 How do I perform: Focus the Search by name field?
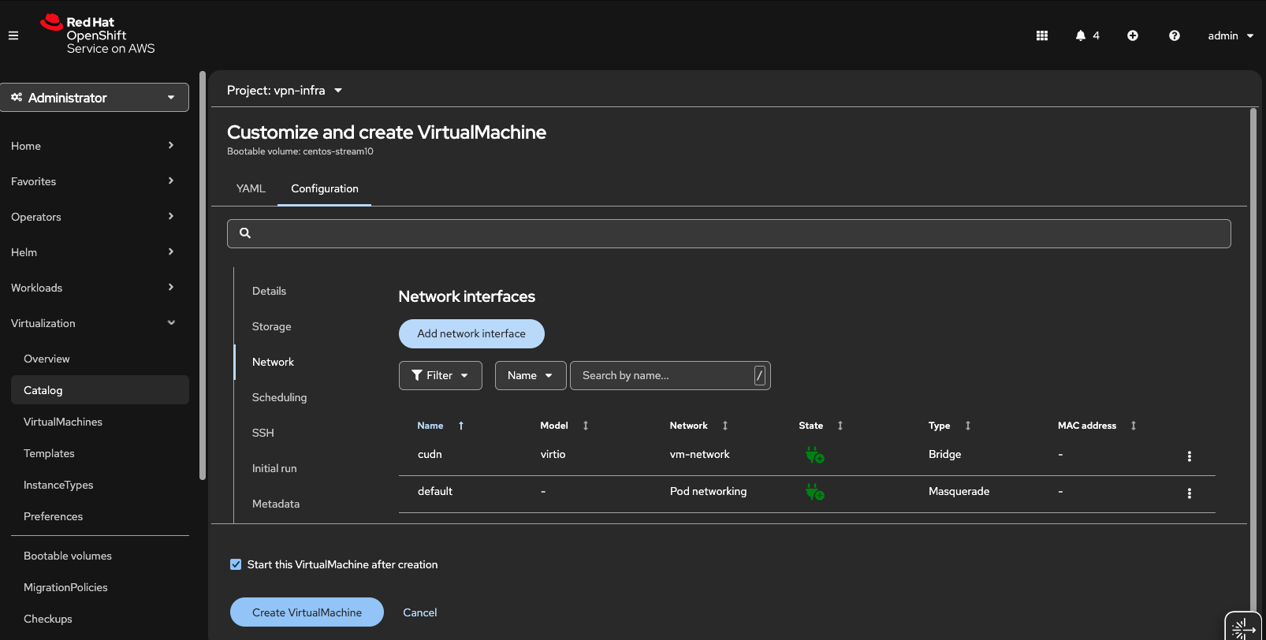(x=662, y=376)
